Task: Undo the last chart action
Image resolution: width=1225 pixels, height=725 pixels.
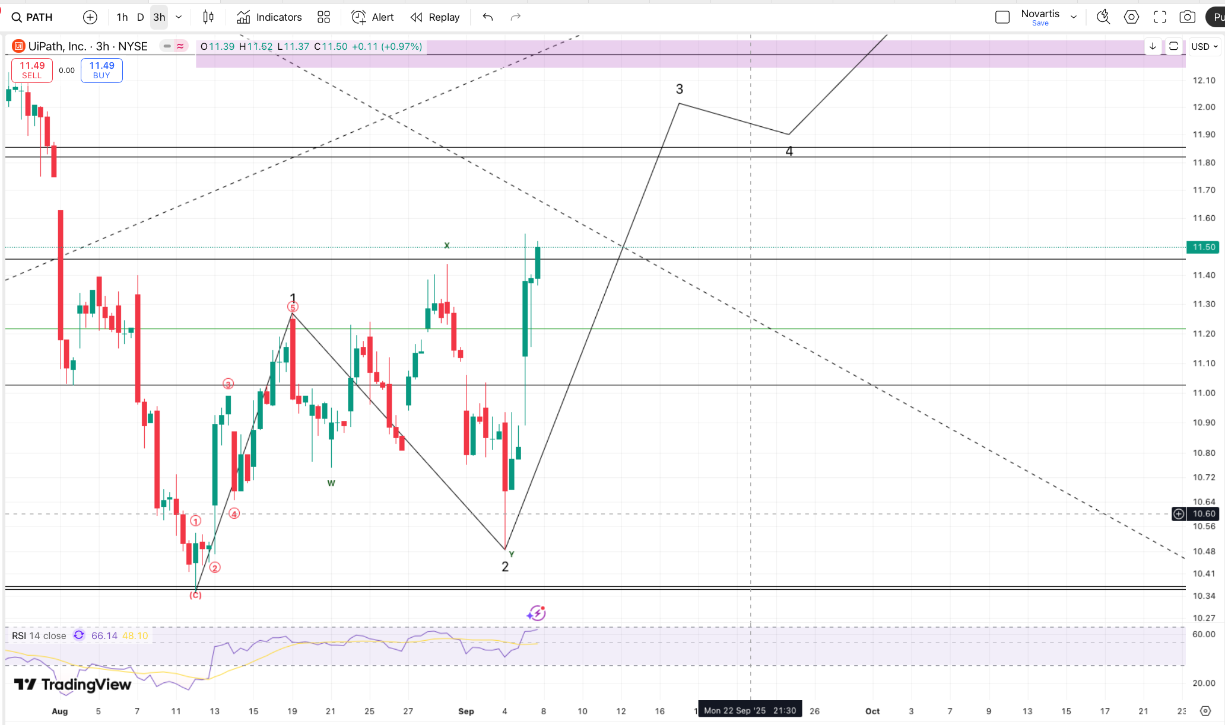Action: click(488, 17)
